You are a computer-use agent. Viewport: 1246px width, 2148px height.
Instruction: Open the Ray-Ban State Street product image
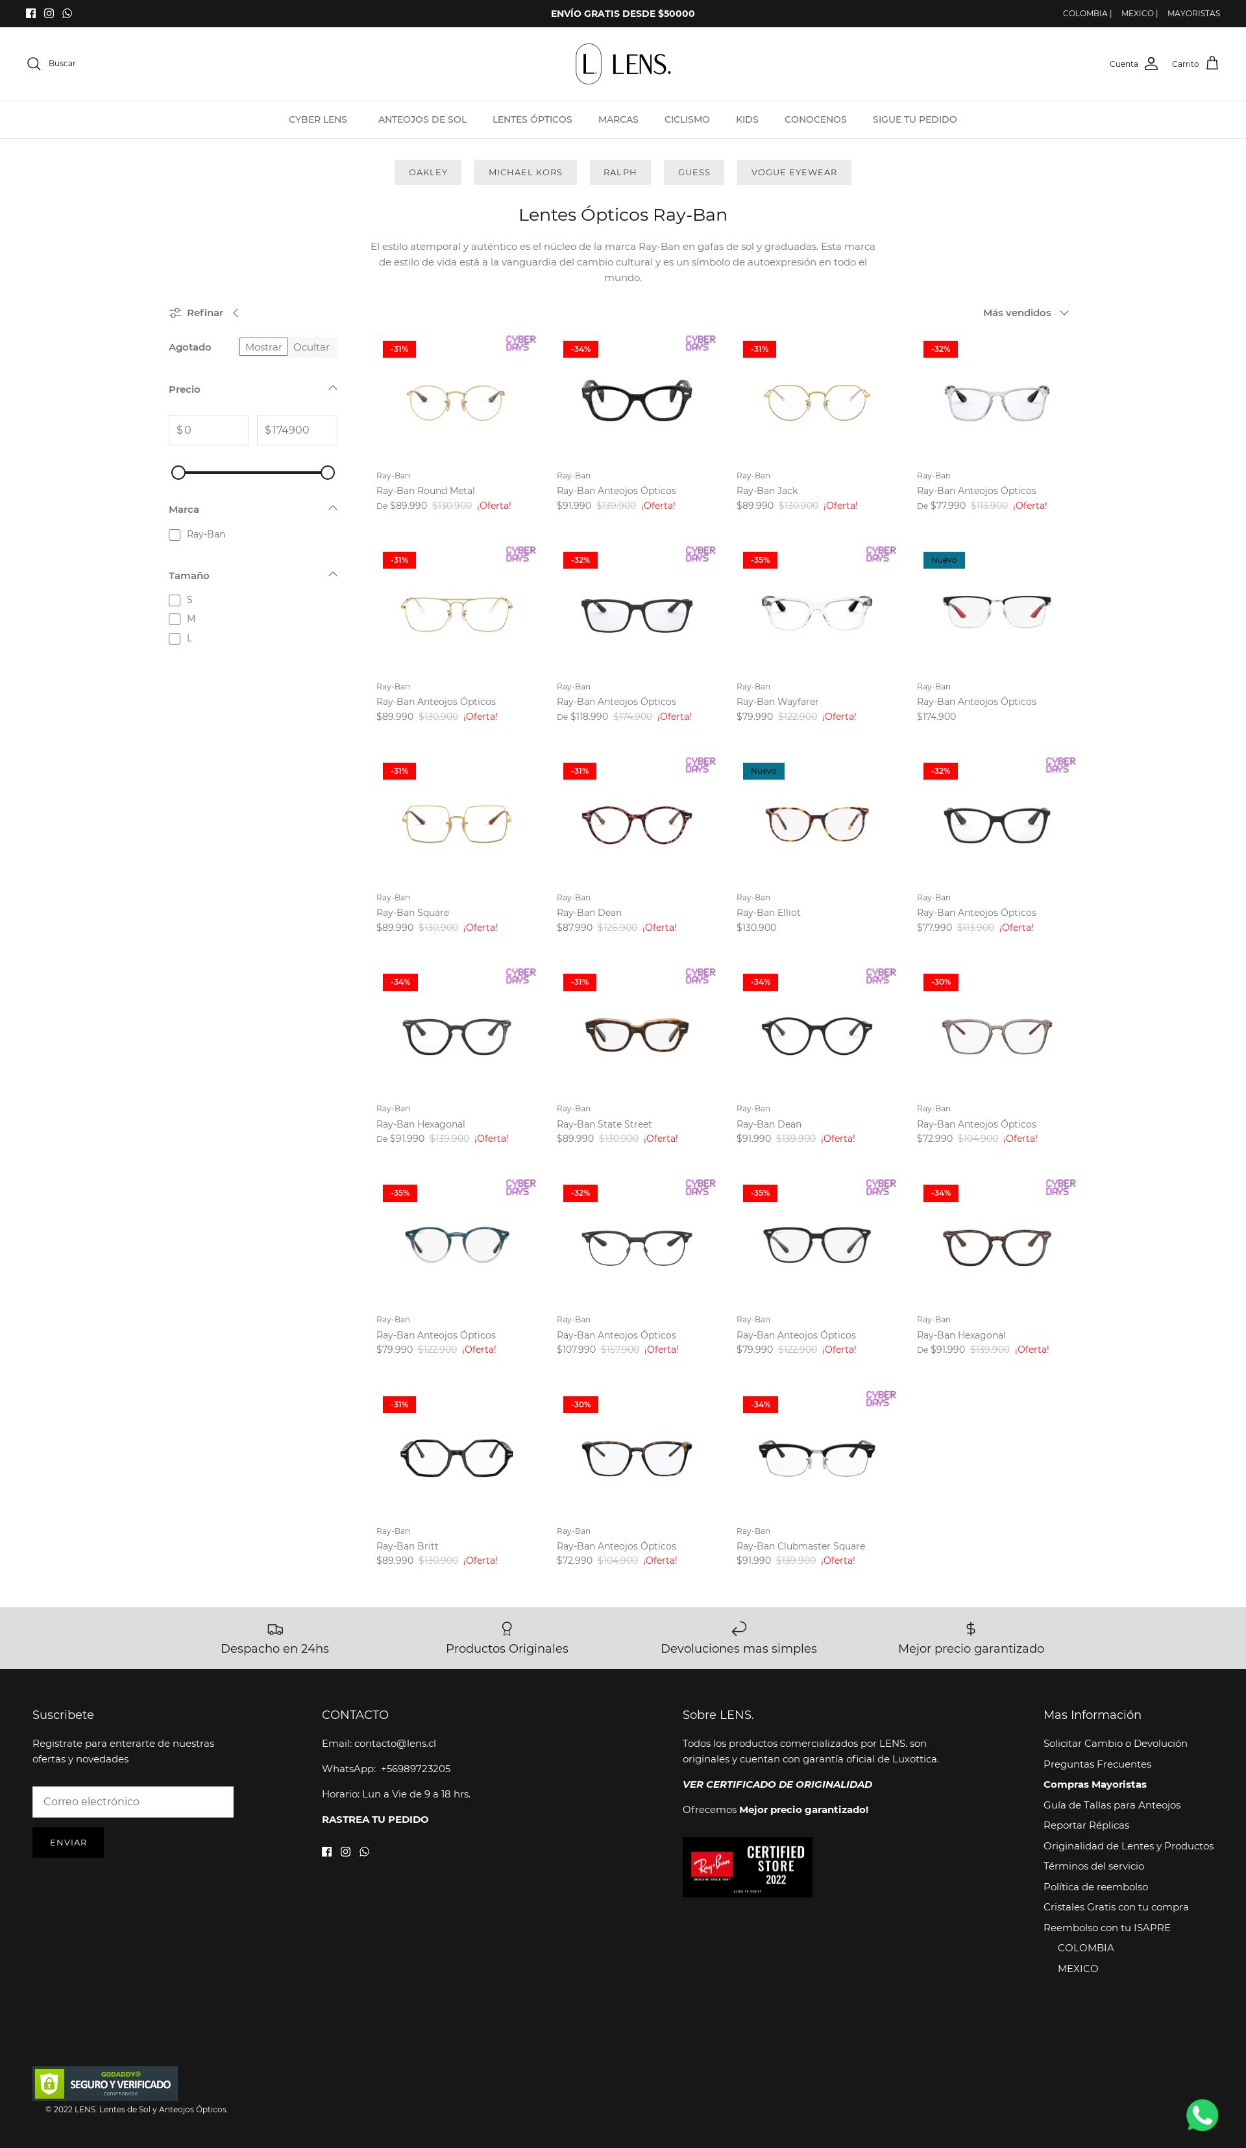(637, 1035)
